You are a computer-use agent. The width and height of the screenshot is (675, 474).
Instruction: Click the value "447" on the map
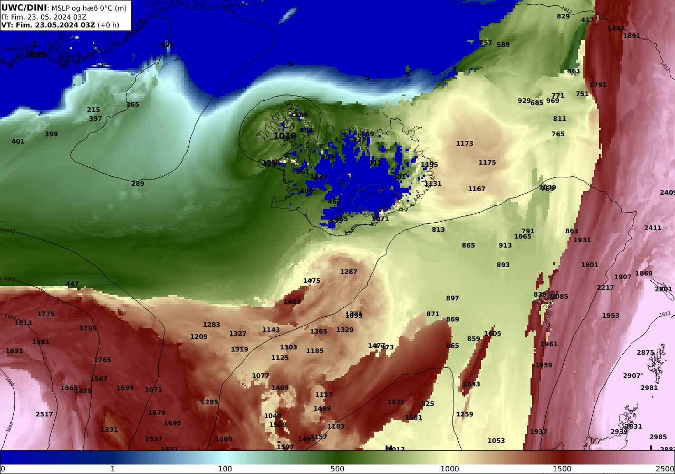point(72,284)
